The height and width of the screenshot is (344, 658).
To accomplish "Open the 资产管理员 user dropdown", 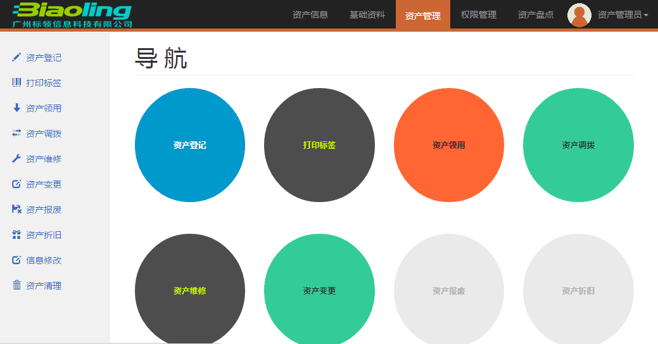I will 623,15.
